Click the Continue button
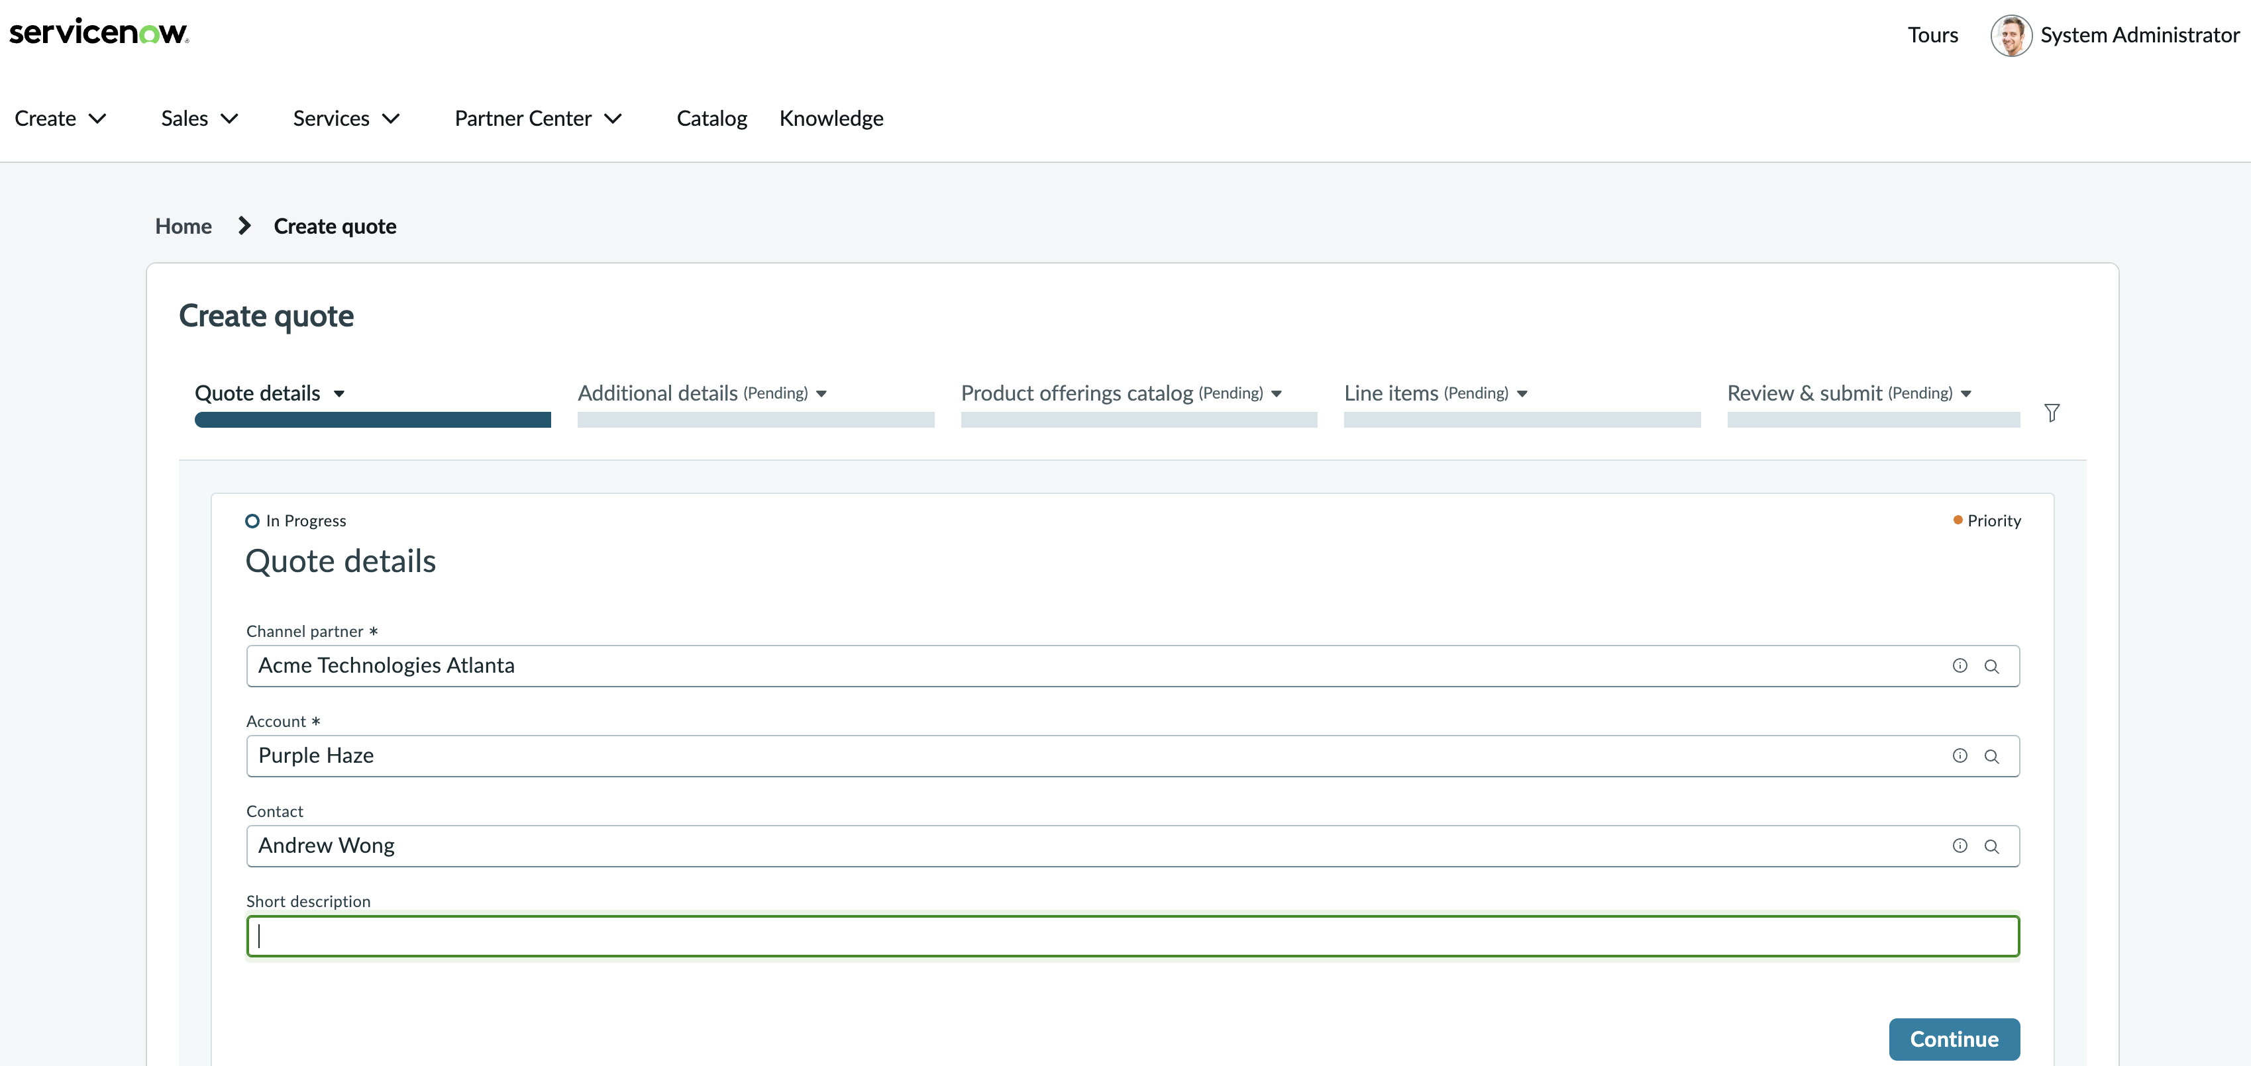The image size is (2251, 1066). (1954, 1039)
